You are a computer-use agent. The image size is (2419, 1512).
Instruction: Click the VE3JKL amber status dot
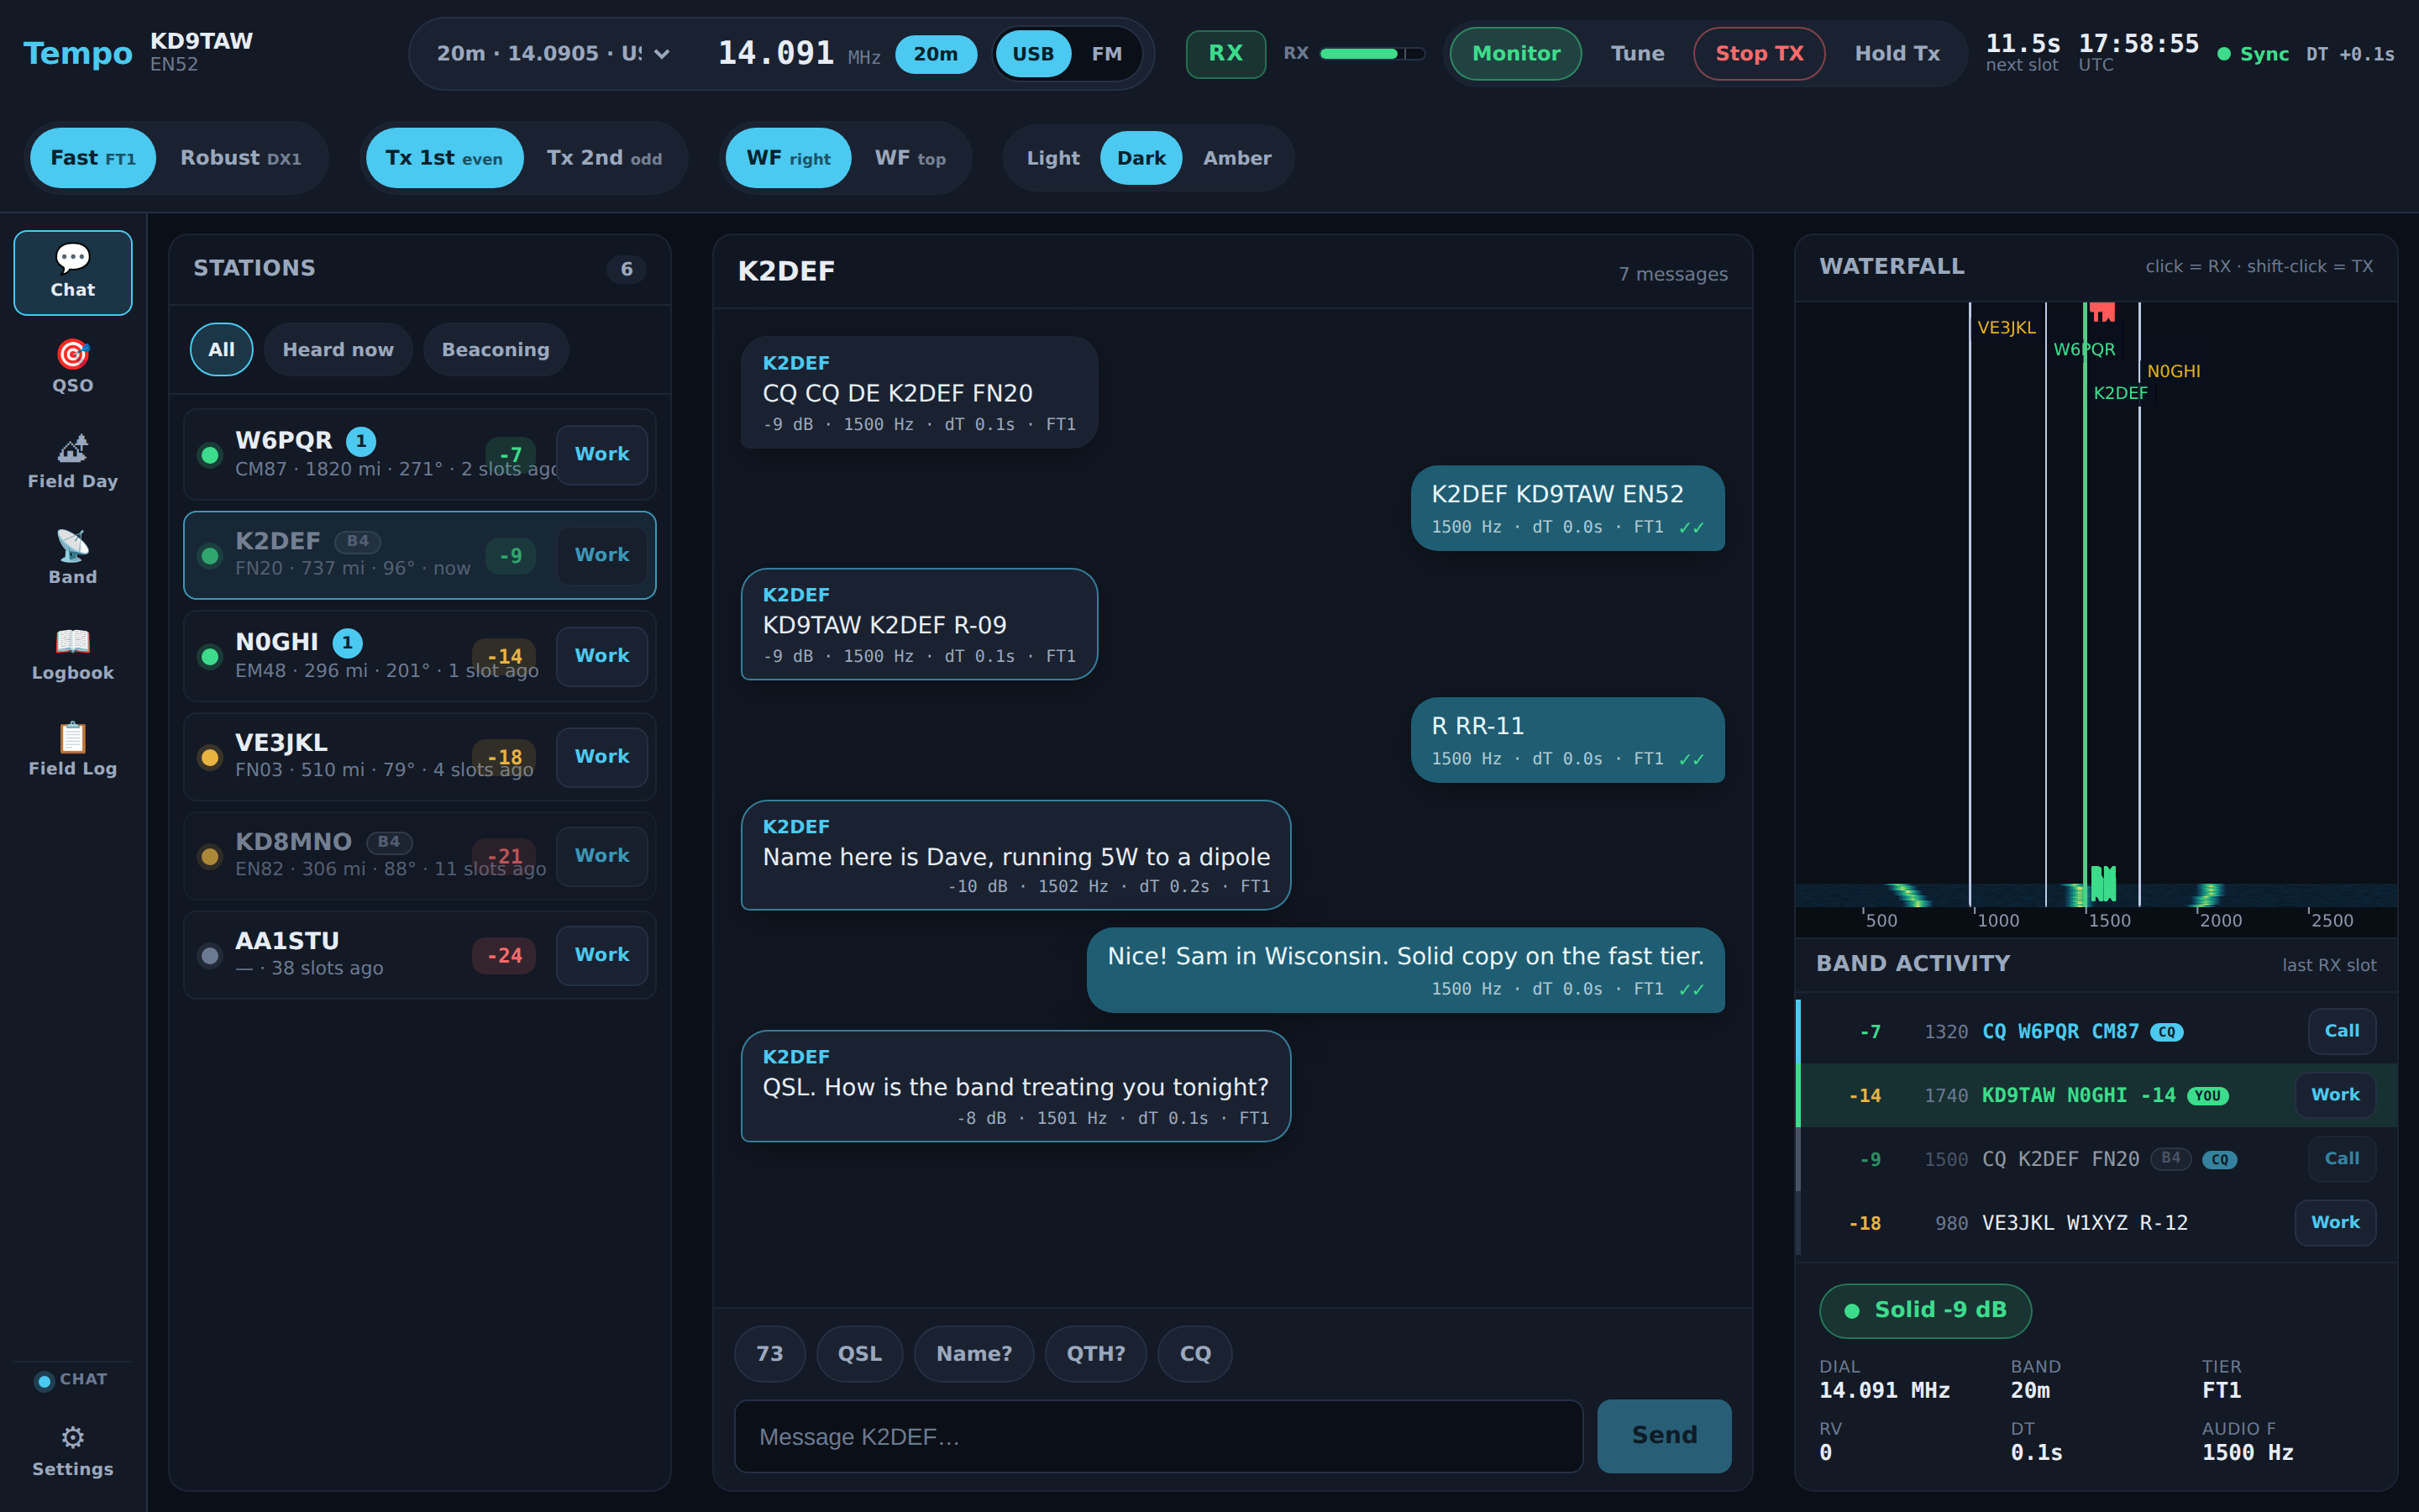coord(210,757)
